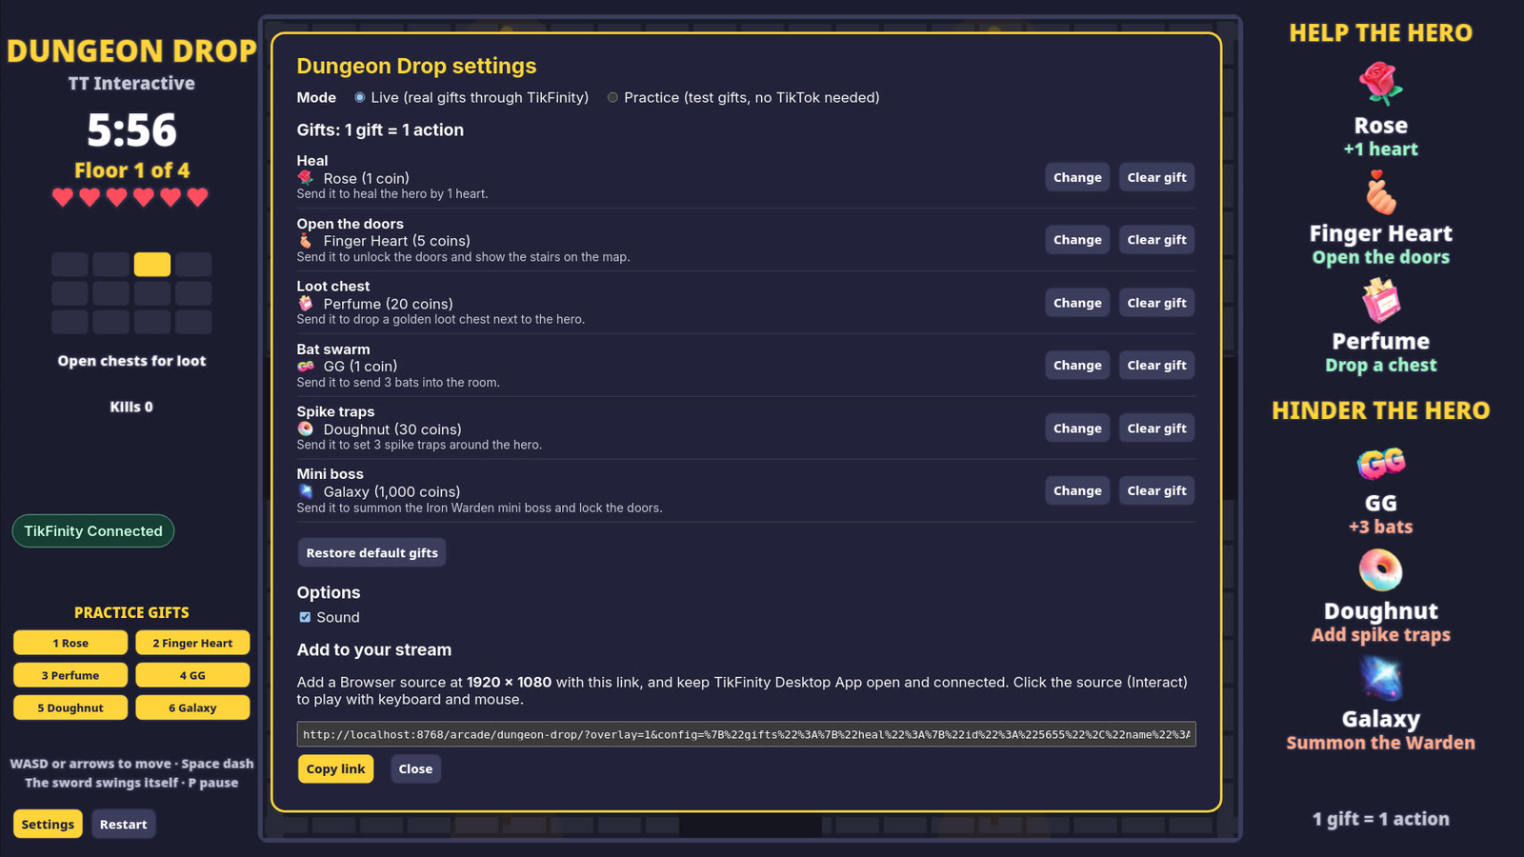Click the 'Kills 0' counter text

pos(131,407)
